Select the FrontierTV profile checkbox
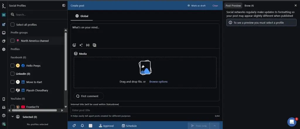Viewport: 300px width, 129px height. pos(12,107)
